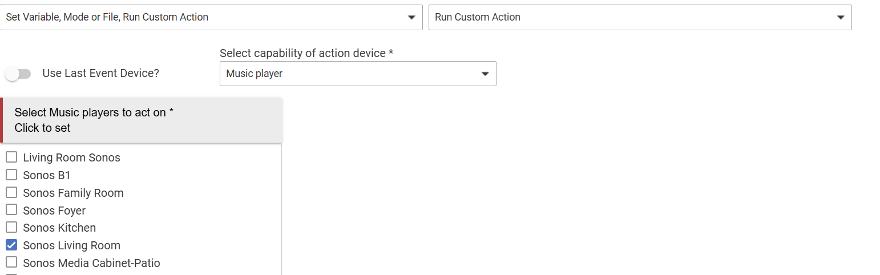Check the Sonos B1 checkbox

click(11, 175)
